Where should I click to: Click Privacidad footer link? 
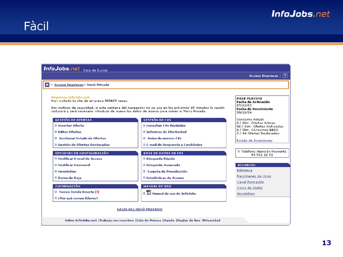(211, 220)
